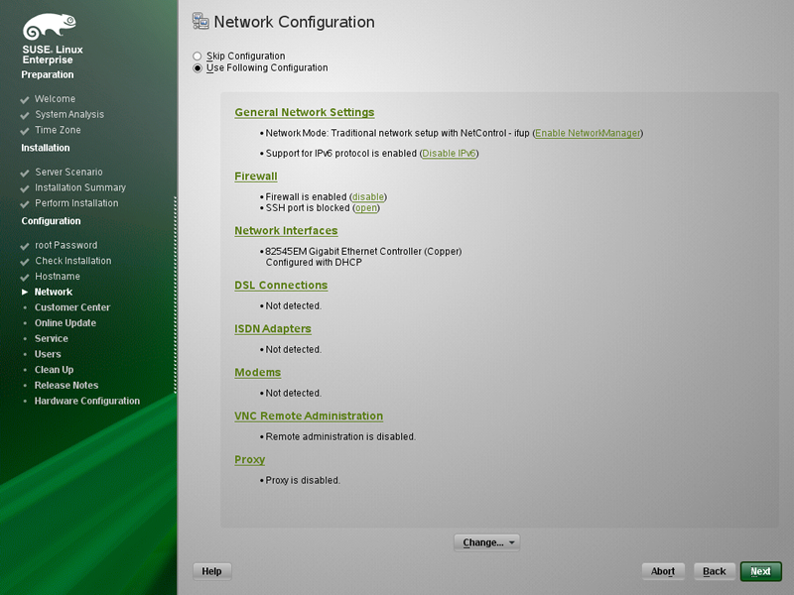
Task: Click the checkmark beside Server Scenario
Action: pyautogui.click(x=24, y=173)
